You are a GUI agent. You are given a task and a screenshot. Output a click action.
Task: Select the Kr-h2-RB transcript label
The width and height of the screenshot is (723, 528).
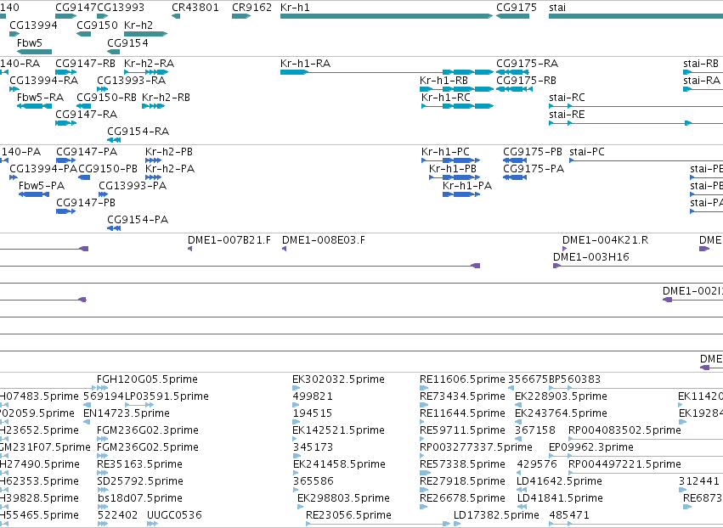[x=166, y=98]
